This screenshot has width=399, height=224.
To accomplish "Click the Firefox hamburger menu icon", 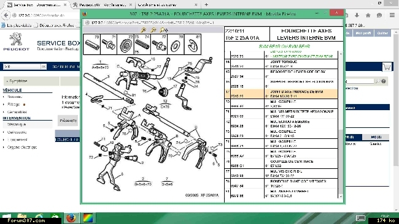I will click(x=392, y=15).
